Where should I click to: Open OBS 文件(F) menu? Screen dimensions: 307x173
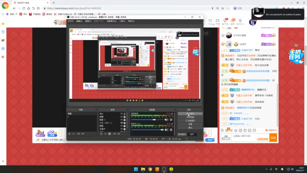pos(71,21)
